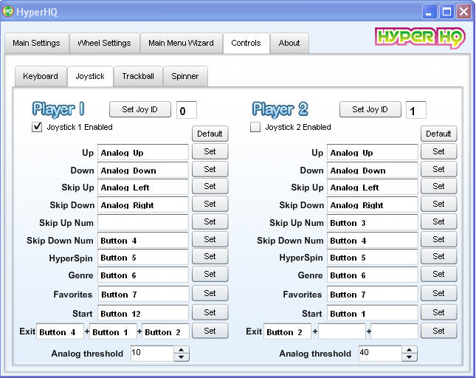Open Main Menu Wizard tab

coord(181,43)
